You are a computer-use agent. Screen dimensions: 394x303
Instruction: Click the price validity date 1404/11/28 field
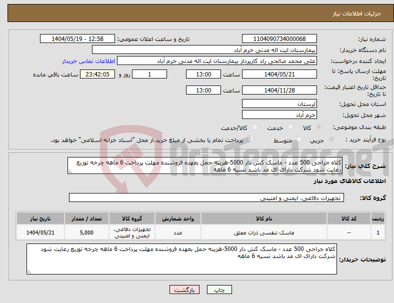[279, 90]
